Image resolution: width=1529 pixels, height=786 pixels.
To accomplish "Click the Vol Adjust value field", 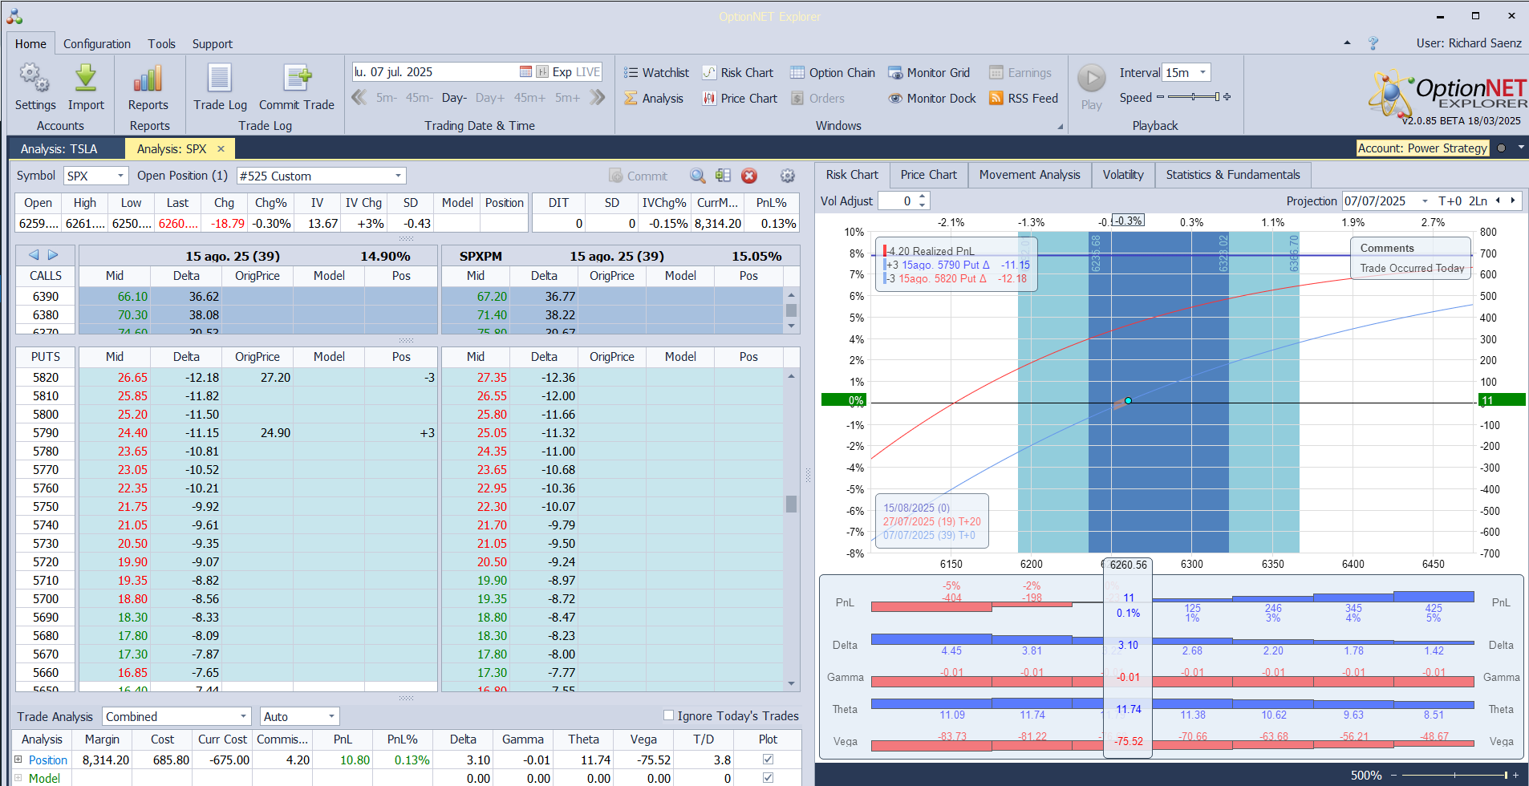I will 898,201.
